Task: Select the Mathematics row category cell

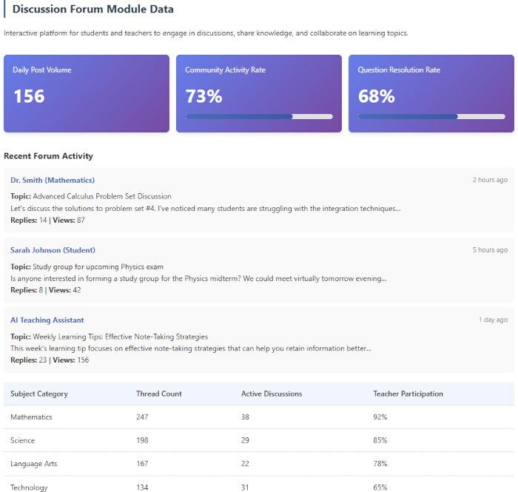Action: pyautogui.click(x=31, y=417)
